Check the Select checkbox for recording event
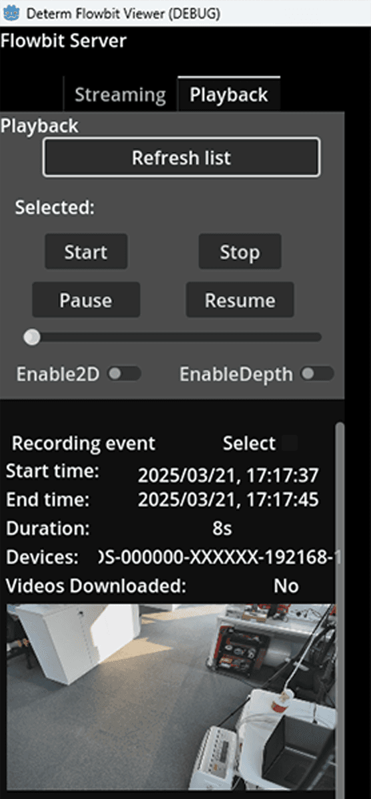 pos(290,444)
